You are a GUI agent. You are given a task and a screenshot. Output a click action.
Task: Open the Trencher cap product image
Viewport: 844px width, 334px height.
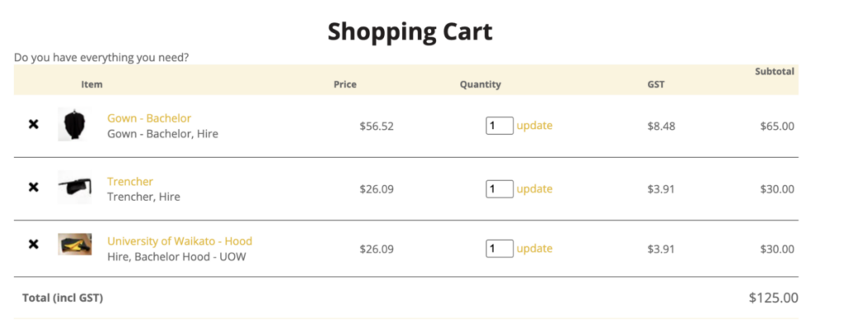74,188
